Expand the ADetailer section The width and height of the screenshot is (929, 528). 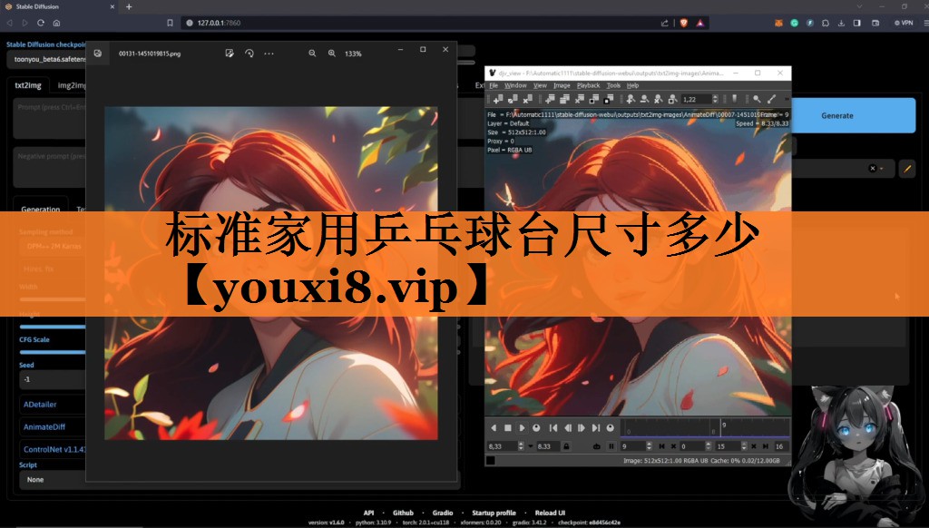pyautogui.click(x=52, y=404)
